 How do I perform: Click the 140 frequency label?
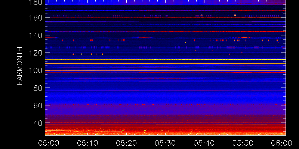[x=36, y=35]
